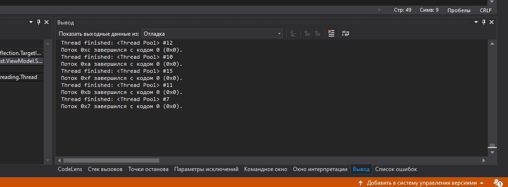This screenshot has width=508, height=187.
Task: Open the Вывод panel window position menu
Action: pyautogui.click(x=476, y=22)
